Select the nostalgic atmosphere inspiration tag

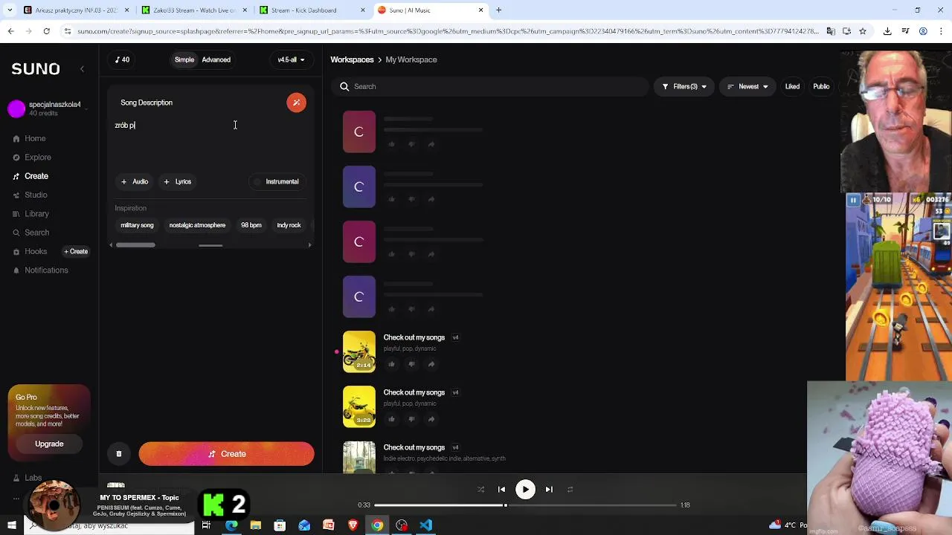pyautogui.click(x=197, y=225)
